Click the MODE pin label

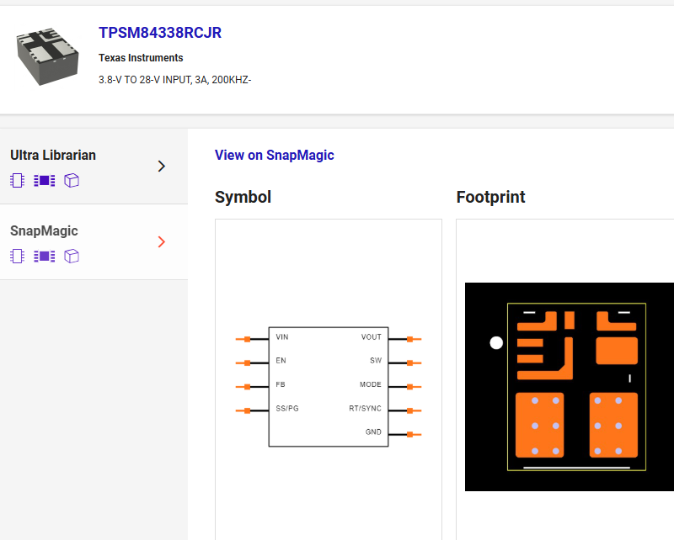click(x=370, y=384)
